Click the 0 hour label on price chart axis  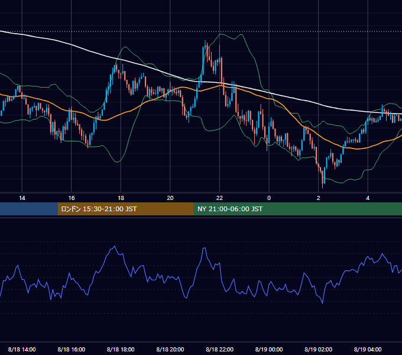click(x=269, y=198)
